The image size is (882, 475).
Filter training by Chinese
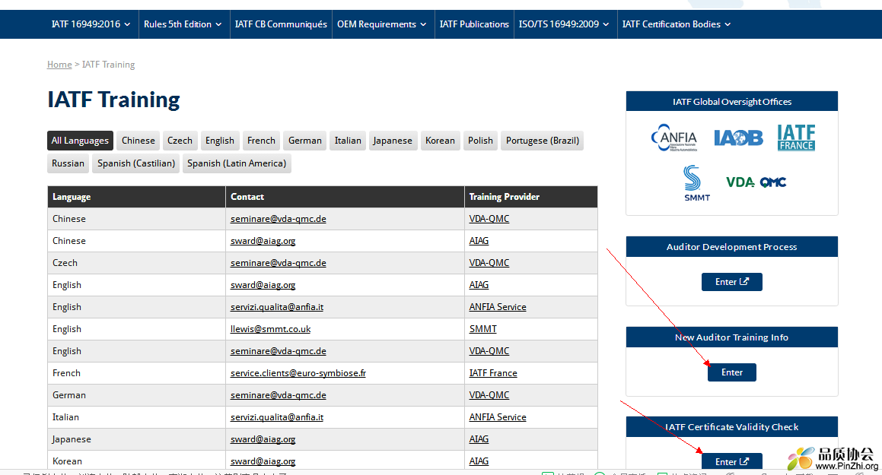click(139, 141)
